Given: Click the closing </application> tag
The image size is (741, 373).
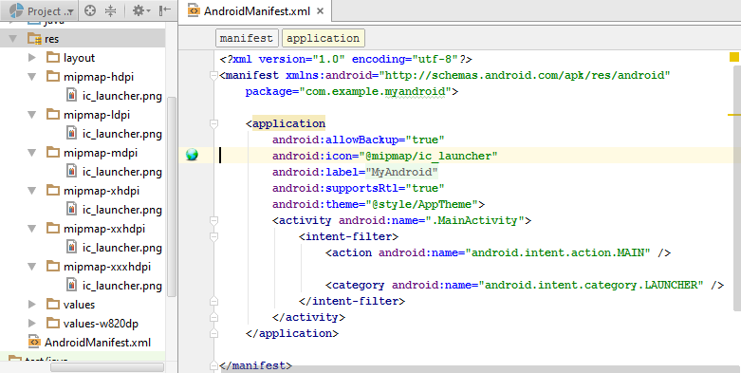Looking at the screenshot, I should (292, 333).
